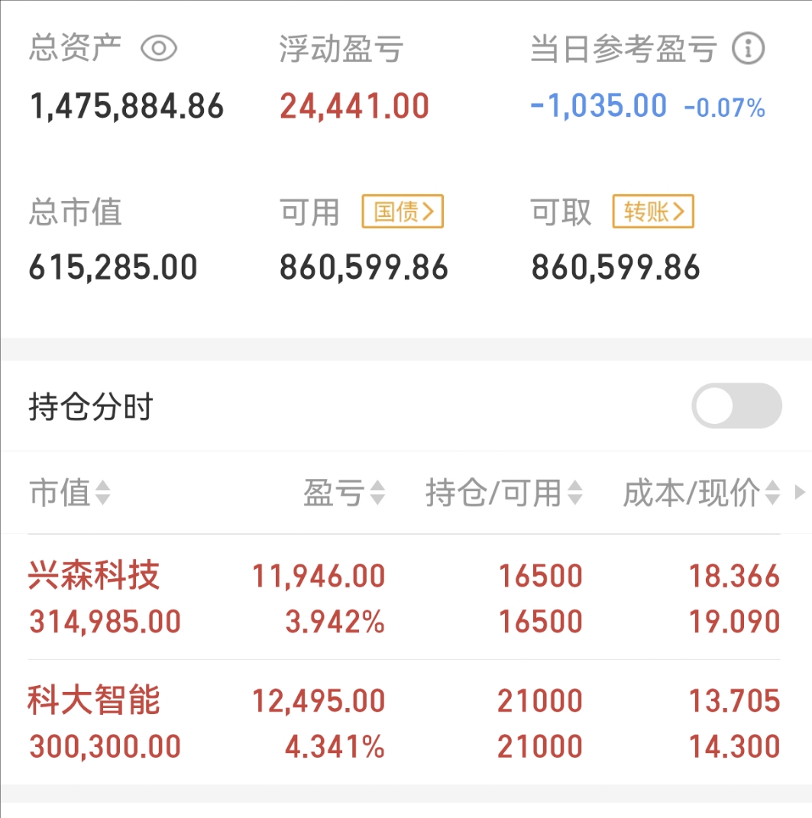The width and height of the screenshot is (812, 818).
Task: Select the 成本/现价 column header label
Action: (691, 493)
